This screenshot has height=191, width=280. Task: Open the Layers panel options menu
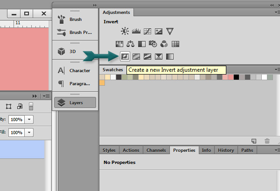click(46, 96)
